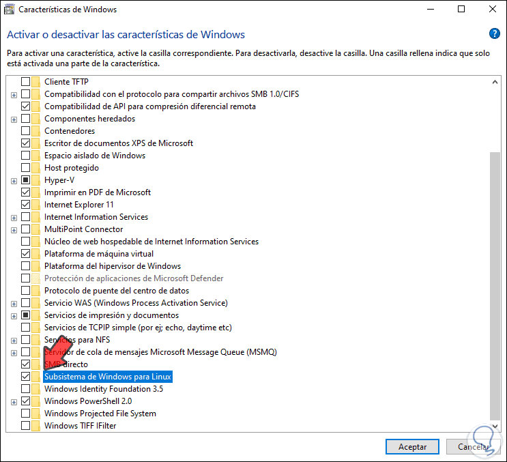Expand Servicios de impresión y documentos node
The image size is (507, 462).
(14, 316)
